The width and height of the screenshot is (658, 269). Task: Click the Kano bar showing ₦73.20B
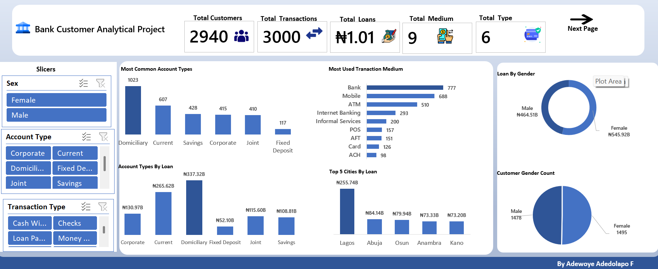[457, 228]
